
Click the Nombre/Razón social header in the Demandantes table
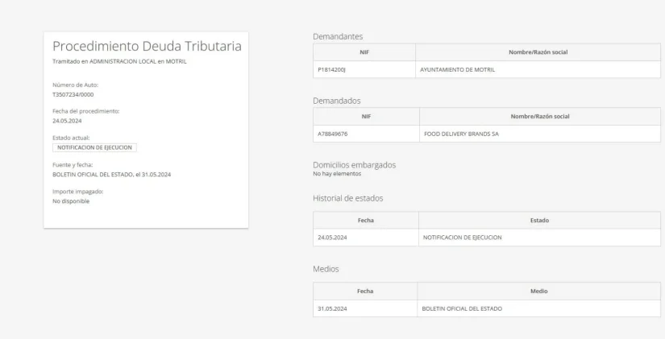coord(538,52)
